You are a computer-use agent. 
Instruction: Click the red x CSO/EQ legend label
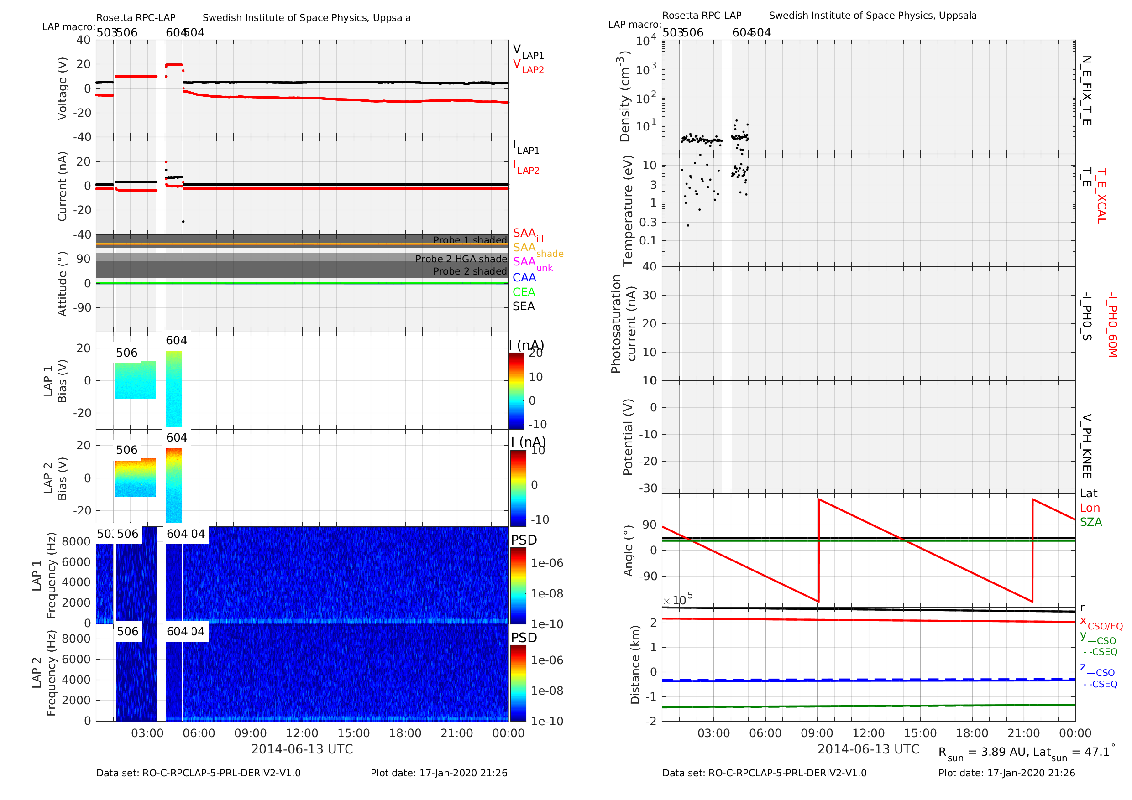click(x=1101, y=623)
